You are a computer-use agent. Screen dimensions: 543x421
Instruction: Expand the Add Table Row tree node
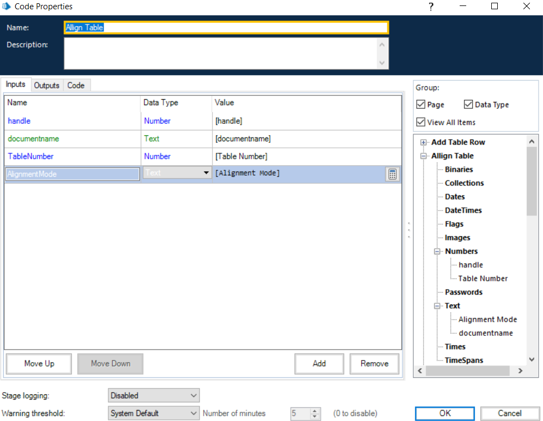[x=423, y=142]
